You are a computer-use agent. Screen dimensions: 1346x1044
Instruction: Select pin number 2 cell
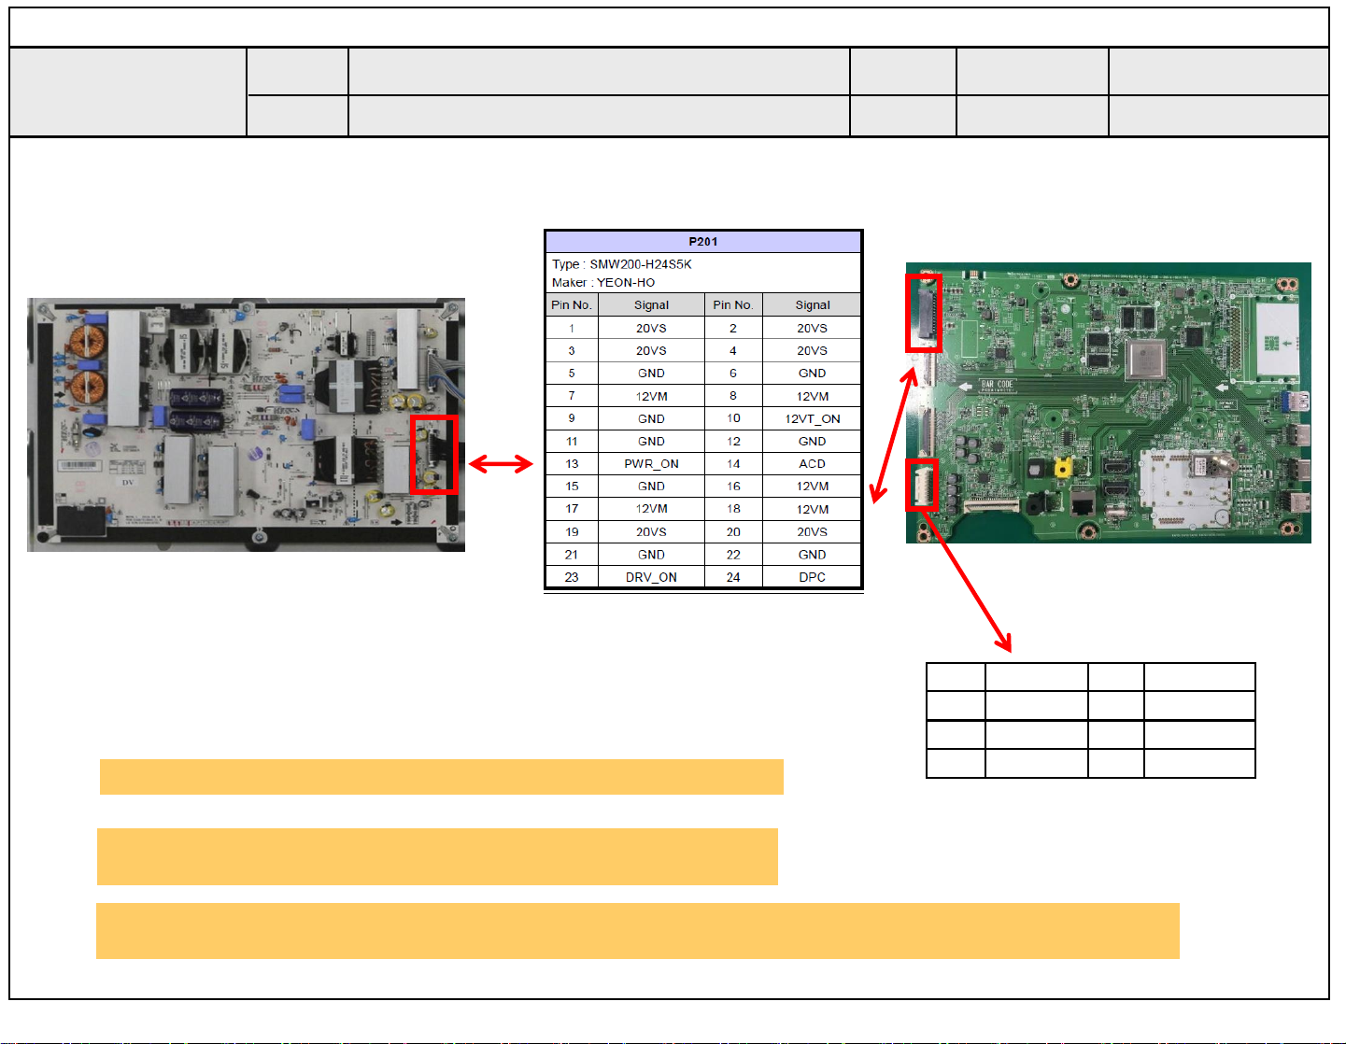[x=733, y=329]
